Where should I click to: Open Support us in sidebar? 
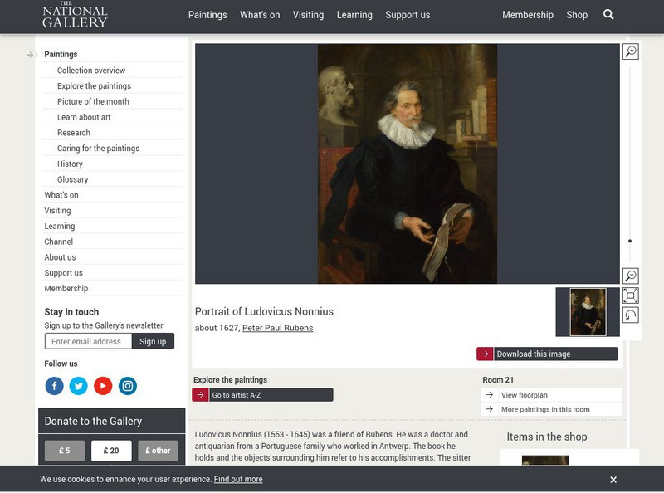click(64, 273)
